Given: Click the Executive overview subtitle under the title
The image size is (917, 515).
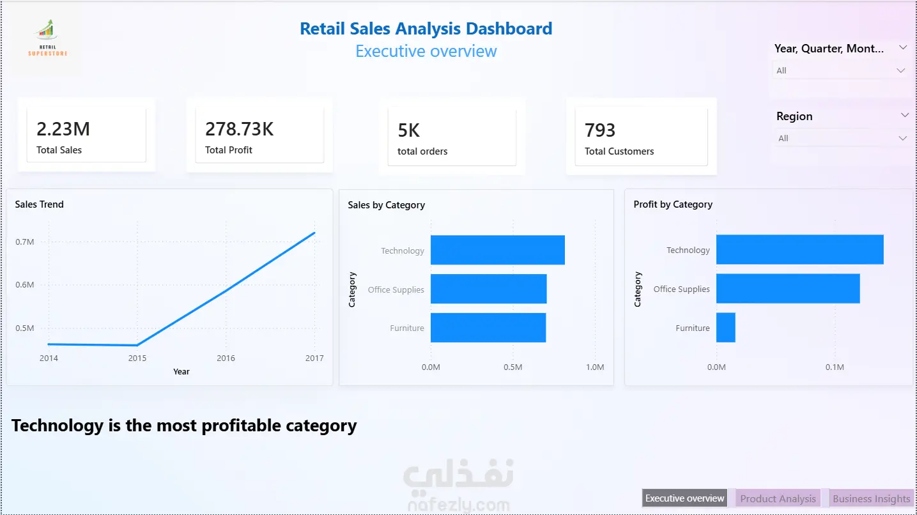Looking at the screenshot, I should click(426, 51).
